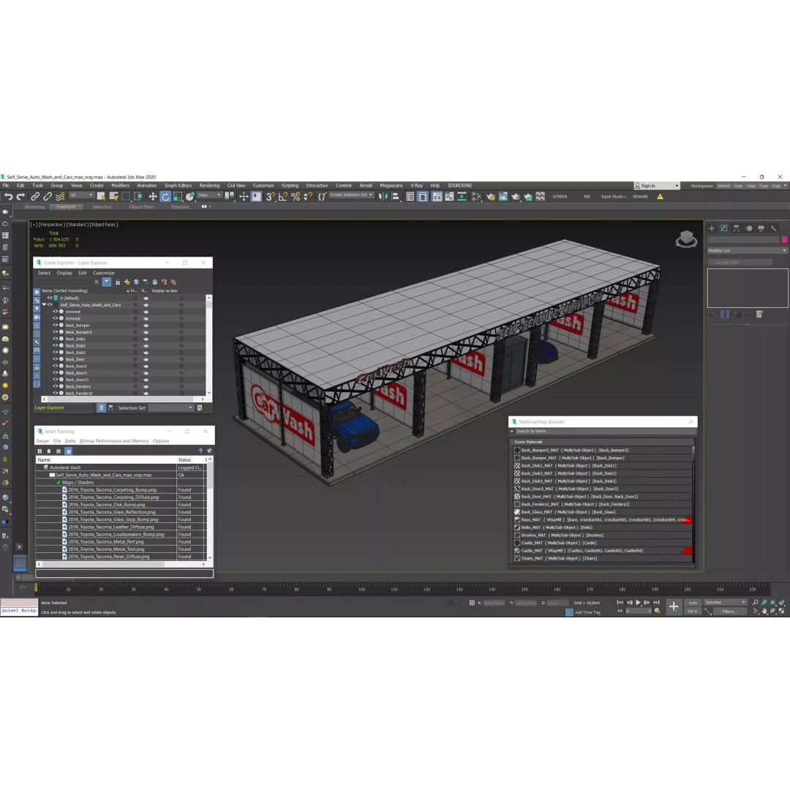This screenshot has width=790, height=790.
Task: Open the Rendering menu
Action: coord(209,185)
